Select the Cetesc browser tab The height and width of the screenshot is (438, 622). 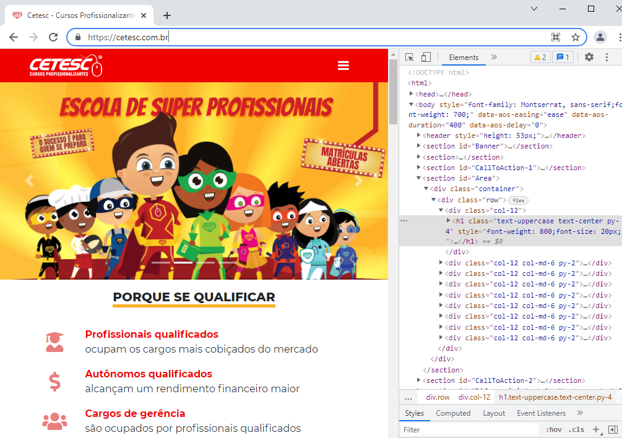(79, 15)
